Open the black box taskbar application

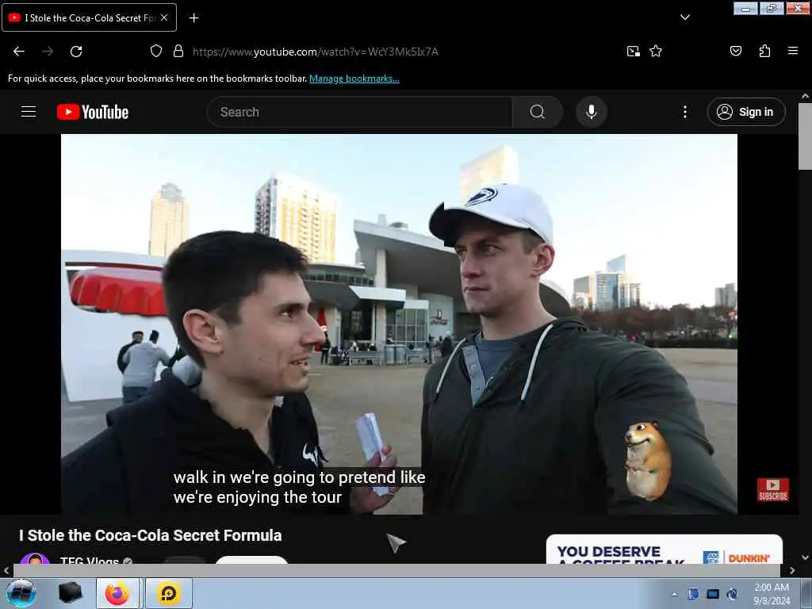(71, 593)
